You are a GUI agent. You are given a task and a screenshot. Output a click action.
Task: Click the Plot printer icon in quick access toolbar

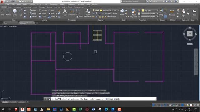pos(20,2)
